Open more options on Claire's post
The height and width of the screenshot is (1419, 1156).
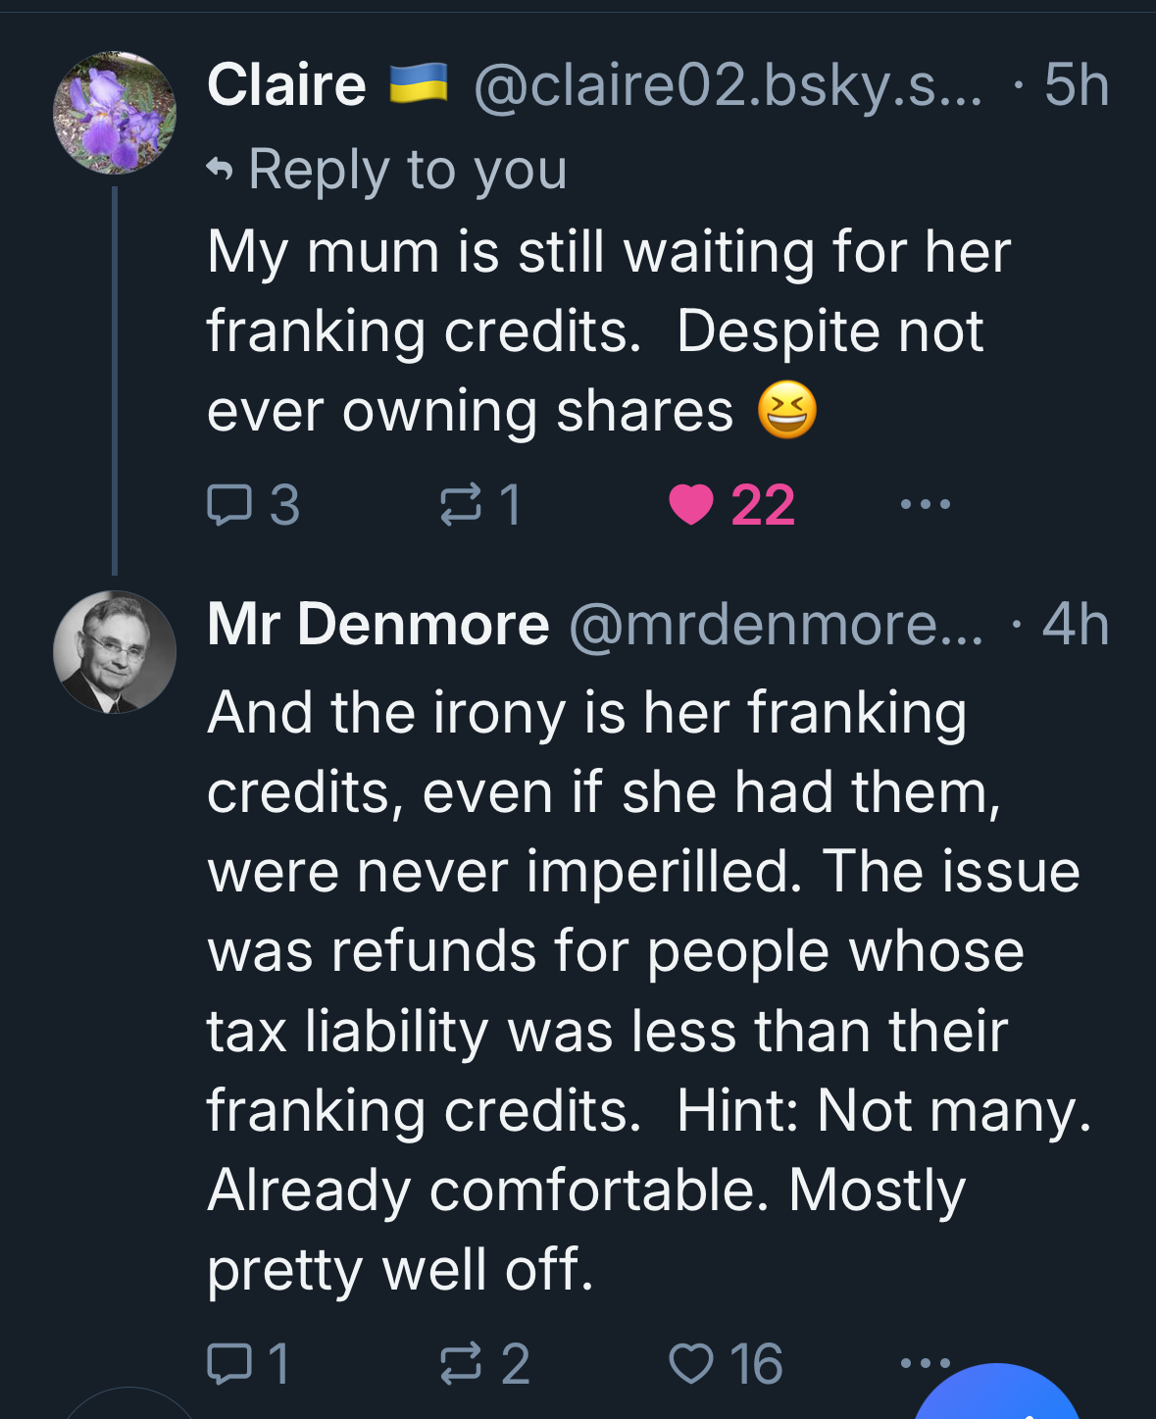point(925,505)
